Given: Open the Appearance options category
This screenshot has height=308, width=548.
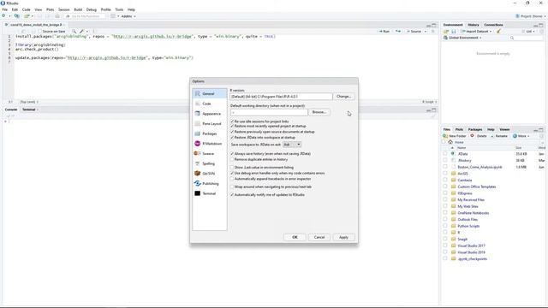Looking at the screenshot, I should click(x=209, y=114).
